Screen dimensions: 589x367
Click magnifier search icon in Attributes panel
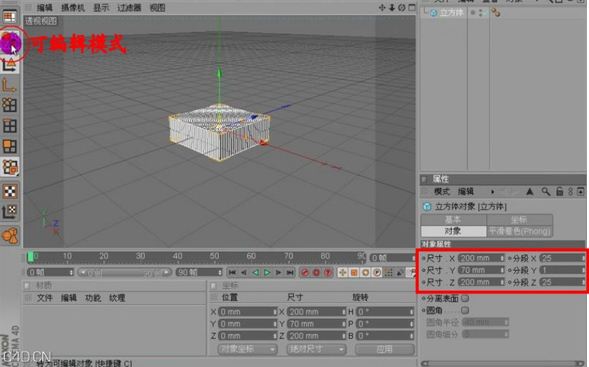click(546, 192)
